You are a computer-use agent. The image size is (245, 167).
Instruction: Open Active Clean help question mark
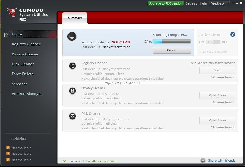[x=232, y=35]
